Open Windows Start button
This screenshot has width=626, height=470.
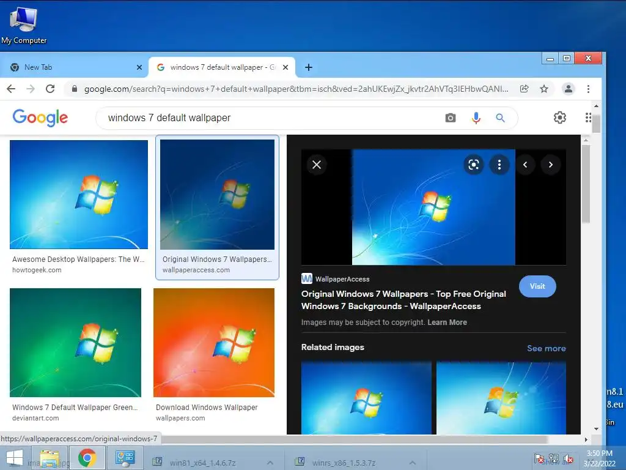pos(15,458)
